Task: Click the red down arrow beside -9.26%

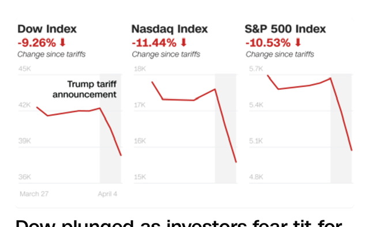Action: click(x=63, y=43)
